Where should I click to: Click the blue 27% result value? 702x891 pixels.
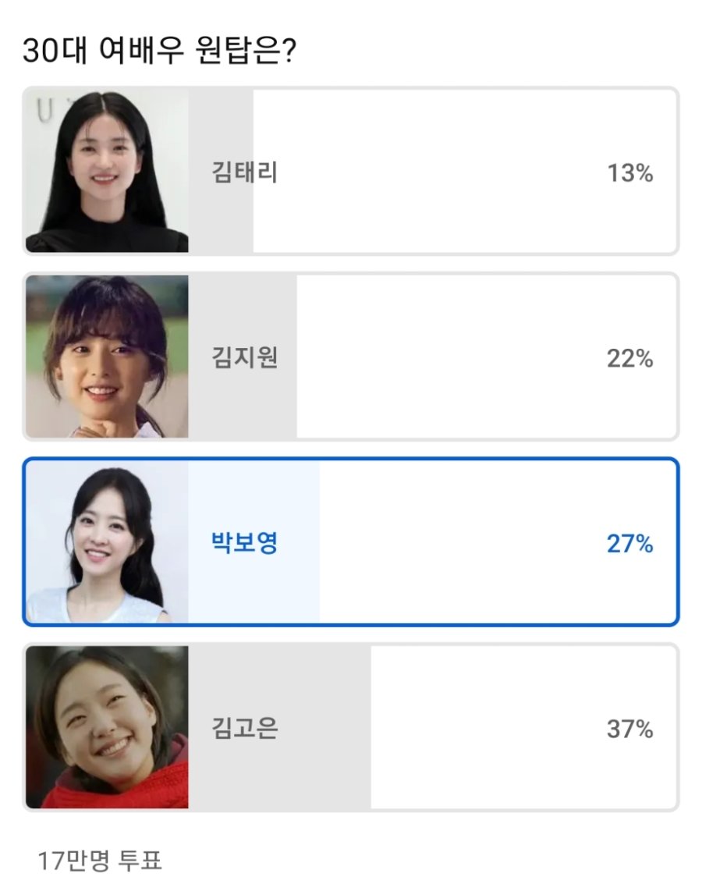pos(629,544)
